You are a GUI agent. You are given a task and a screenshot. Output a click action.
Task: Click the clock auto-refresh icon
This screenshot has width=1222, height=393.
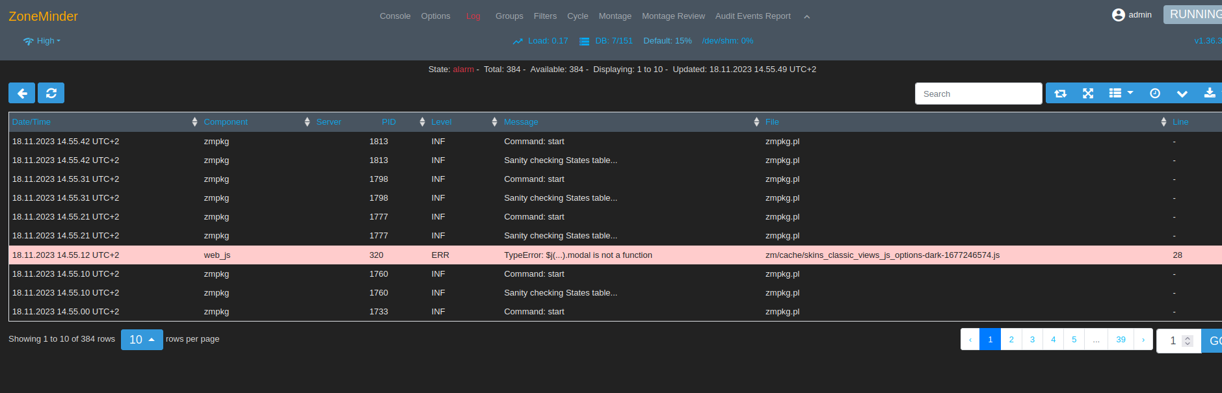pos(1155,94)
